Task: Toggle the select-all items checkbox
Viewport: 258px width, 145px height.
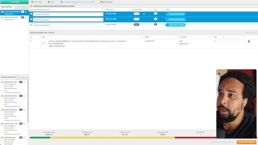Action: pyautogui.click(x=31, y=37)
